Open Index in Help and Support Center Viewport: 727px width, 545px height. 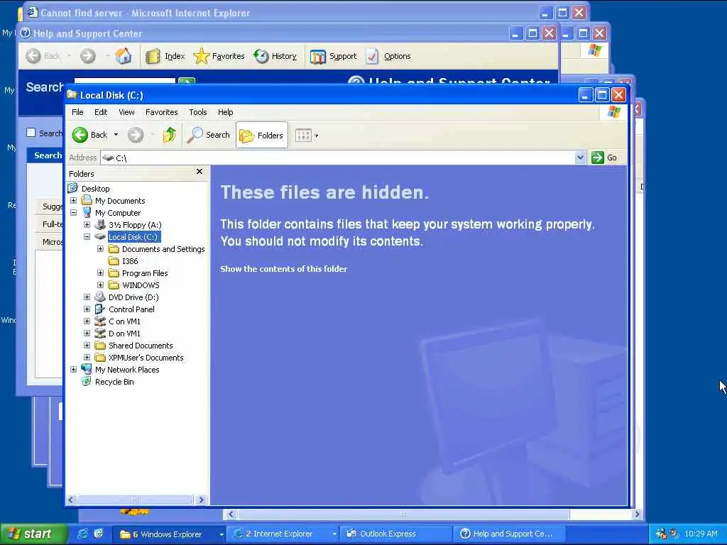pyautogui.click(x=165, y=56)
